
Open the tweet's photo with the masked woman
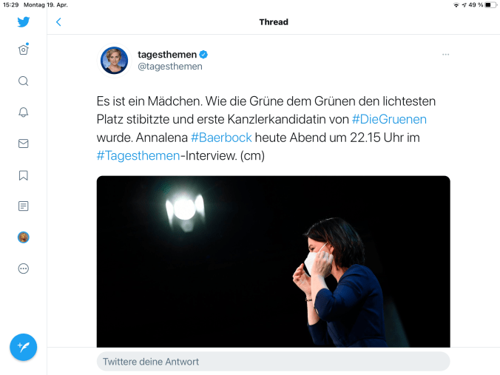click(x=273, y=261)
